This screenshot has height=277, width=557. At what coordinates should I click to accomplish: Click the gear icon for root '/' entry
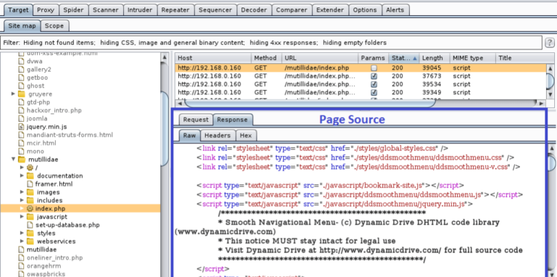(x=30, y=167)
